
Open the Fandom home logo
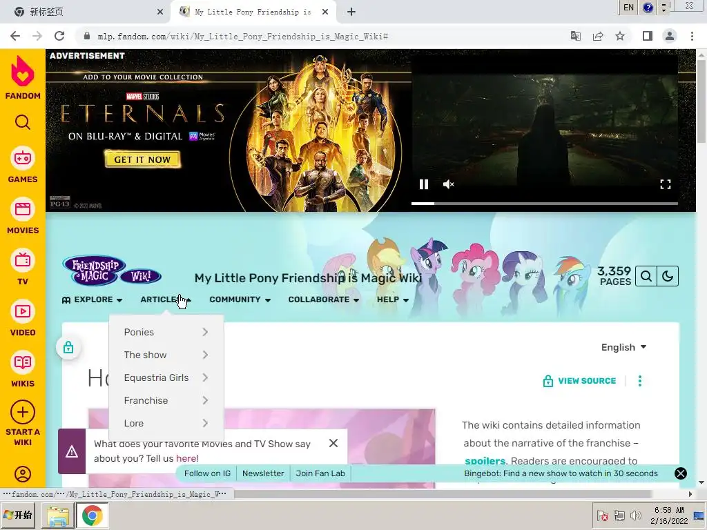tap(23, 77)
